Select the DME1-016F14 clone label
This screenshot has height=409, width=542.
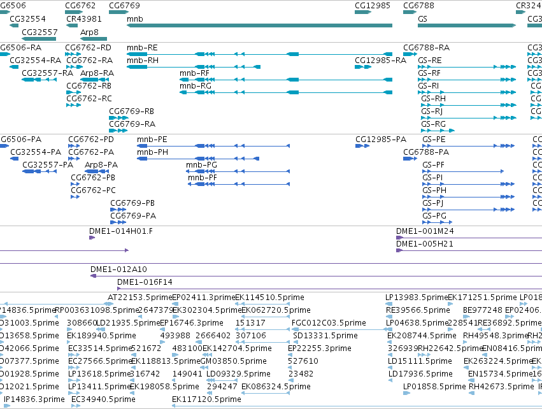click(x=145, y=282)
